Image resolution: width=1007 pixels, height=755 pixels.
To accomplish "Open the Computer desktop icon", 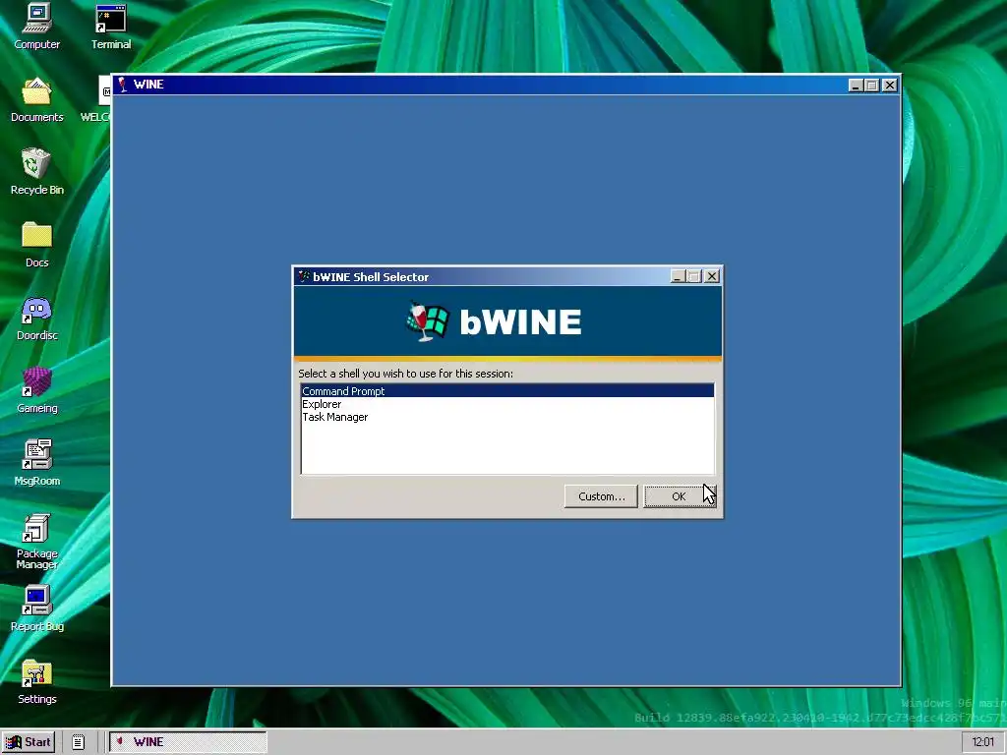I will [x=36, y=27].
